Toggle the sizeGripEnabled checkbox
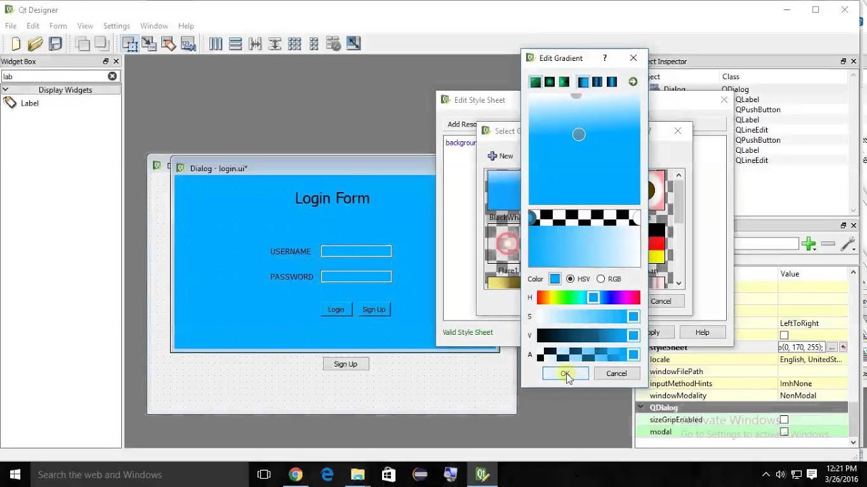Viewport: 867px width, 487px height. coord(784,419)
